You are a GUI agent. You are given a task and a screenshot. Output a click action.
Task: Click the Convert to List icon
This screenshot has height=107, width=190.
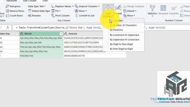(x=77, y=15)
